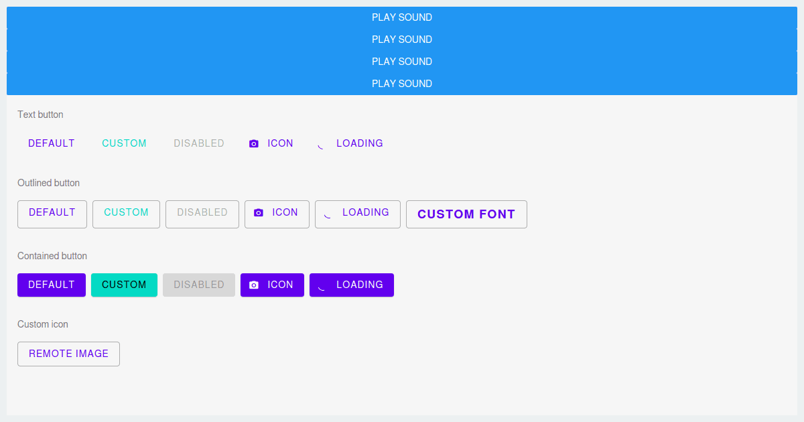This screenshot has width=804, height=422.
Task: Click the contained DISABLED button
Action: [198, 285]
